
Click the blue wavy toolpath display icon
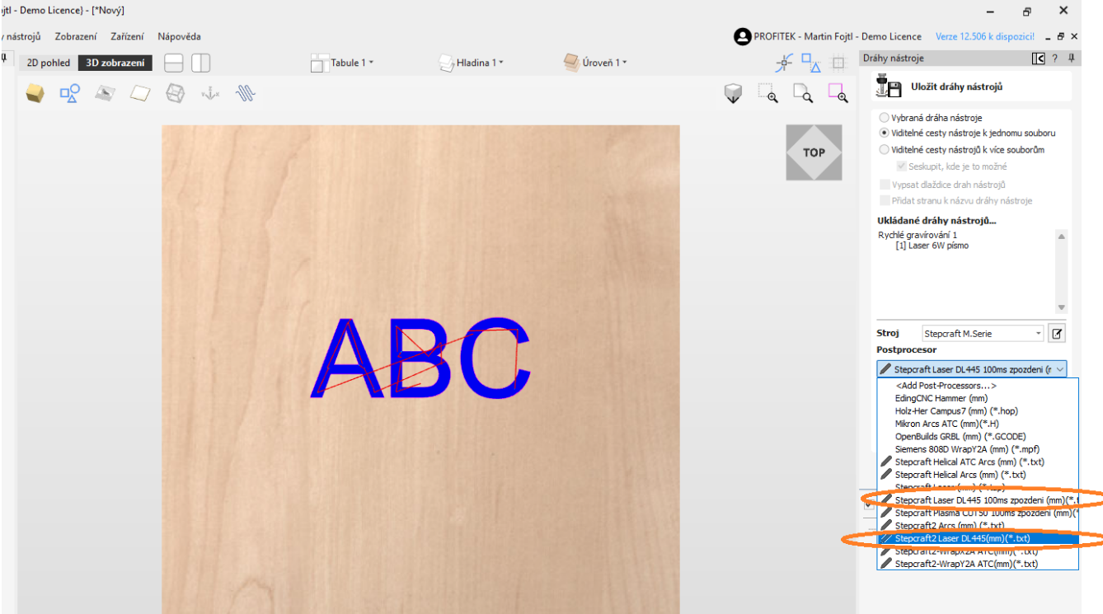tap(246, 94)
